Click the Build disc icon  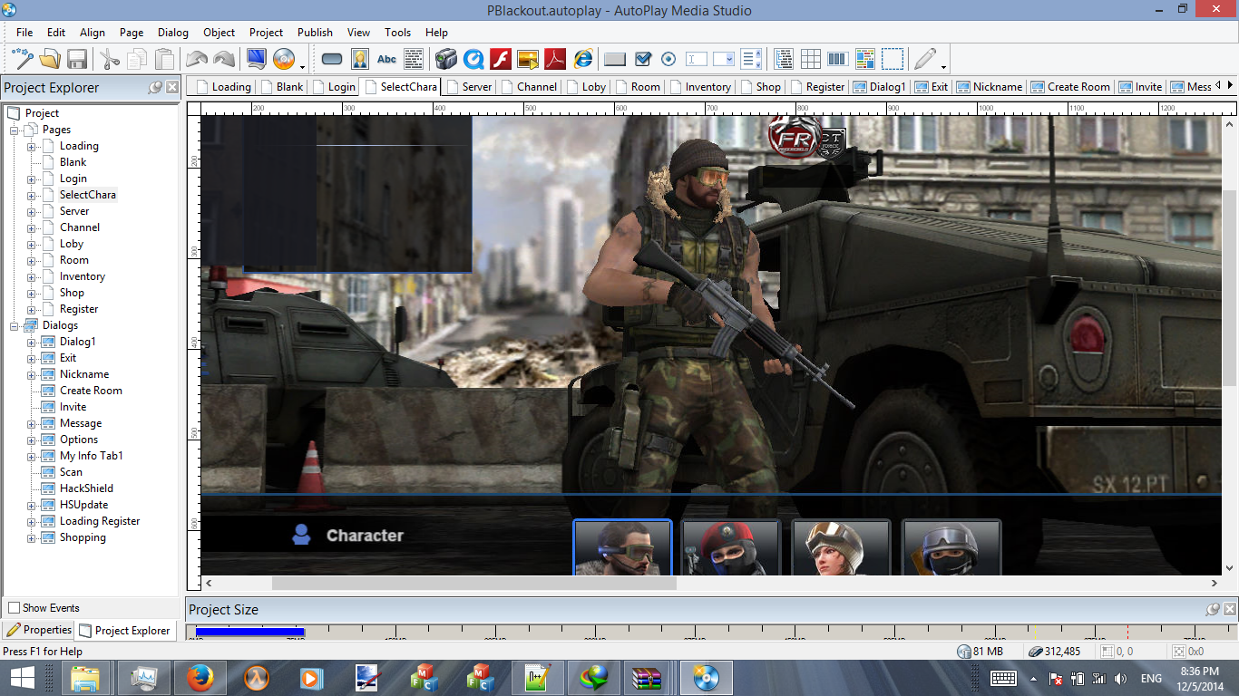pyautogui.click(x=284, y=60)
